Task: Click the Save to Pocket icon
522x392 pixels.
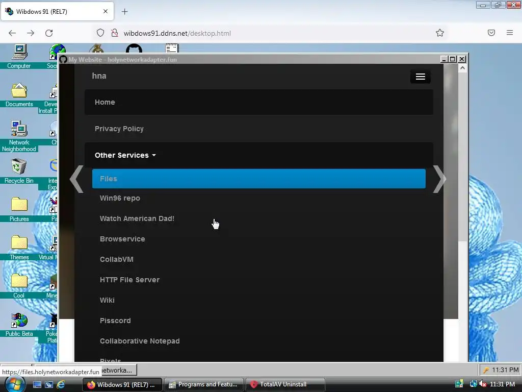Action: tap(491, 33)
